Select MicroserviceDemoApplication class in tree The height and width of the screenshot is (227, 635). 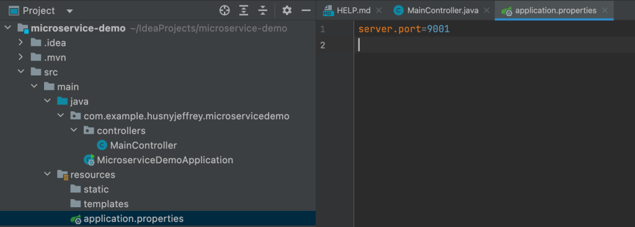coord(165,160)
